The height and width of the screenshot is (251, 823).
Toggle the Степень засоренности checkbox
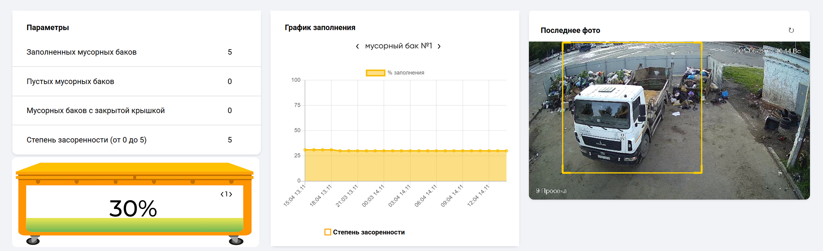click(x=327, y=232)
